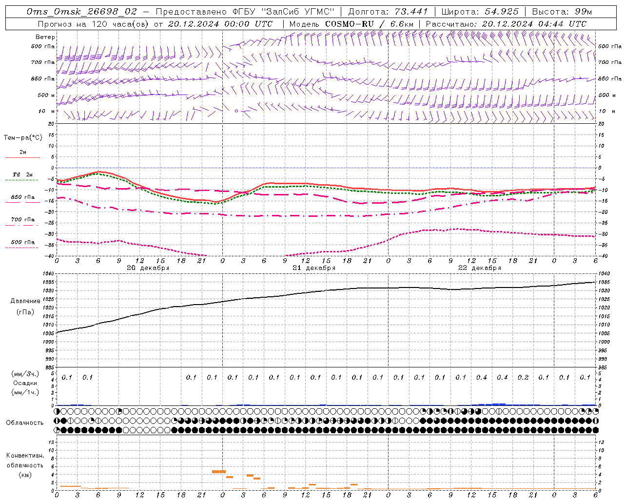The image size is (624, 499).
Task: Click the left '10 м' wind level label
Action: pyautogui.click(x=46, y=111)
